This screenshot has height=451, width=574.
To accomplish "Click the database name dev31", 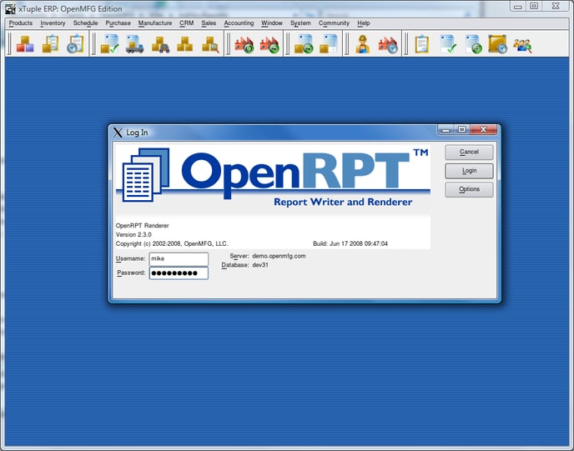I will click(x=260, y=265).
